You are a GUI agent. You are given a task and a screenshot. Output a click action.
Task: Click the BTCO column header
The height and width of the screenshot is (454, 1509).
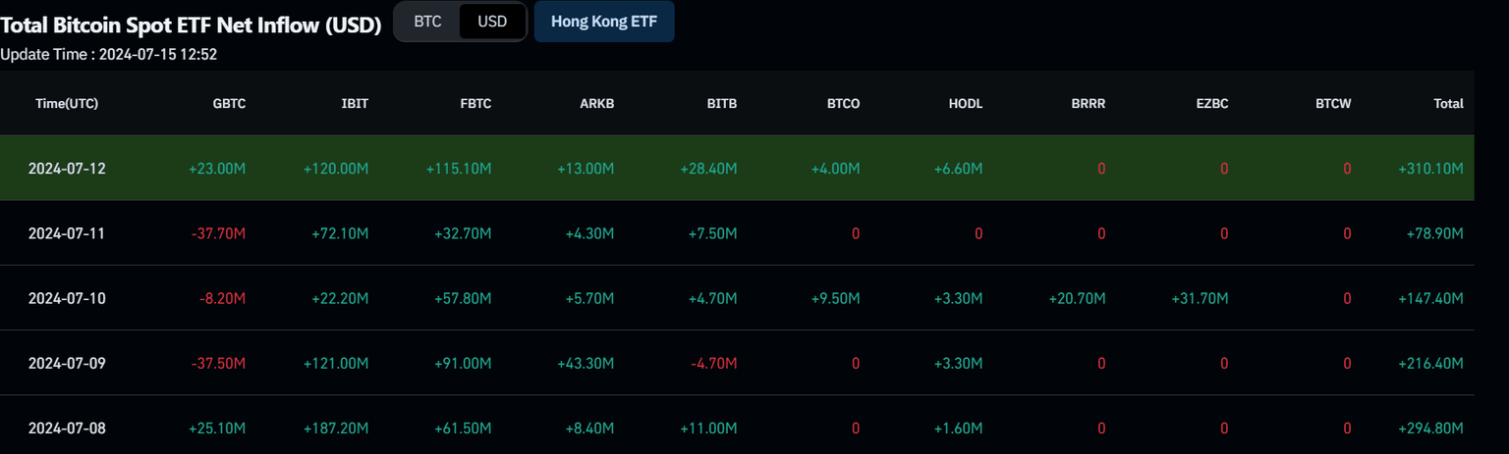click(x=843, y=103)
